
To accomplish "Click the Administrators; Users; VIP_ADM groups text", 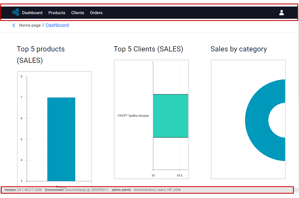I will [x=157, y=190].
